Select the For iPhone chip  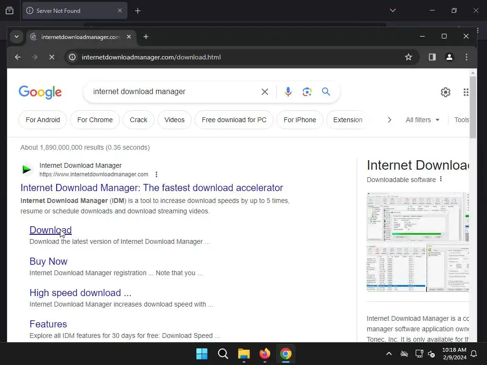300,120
